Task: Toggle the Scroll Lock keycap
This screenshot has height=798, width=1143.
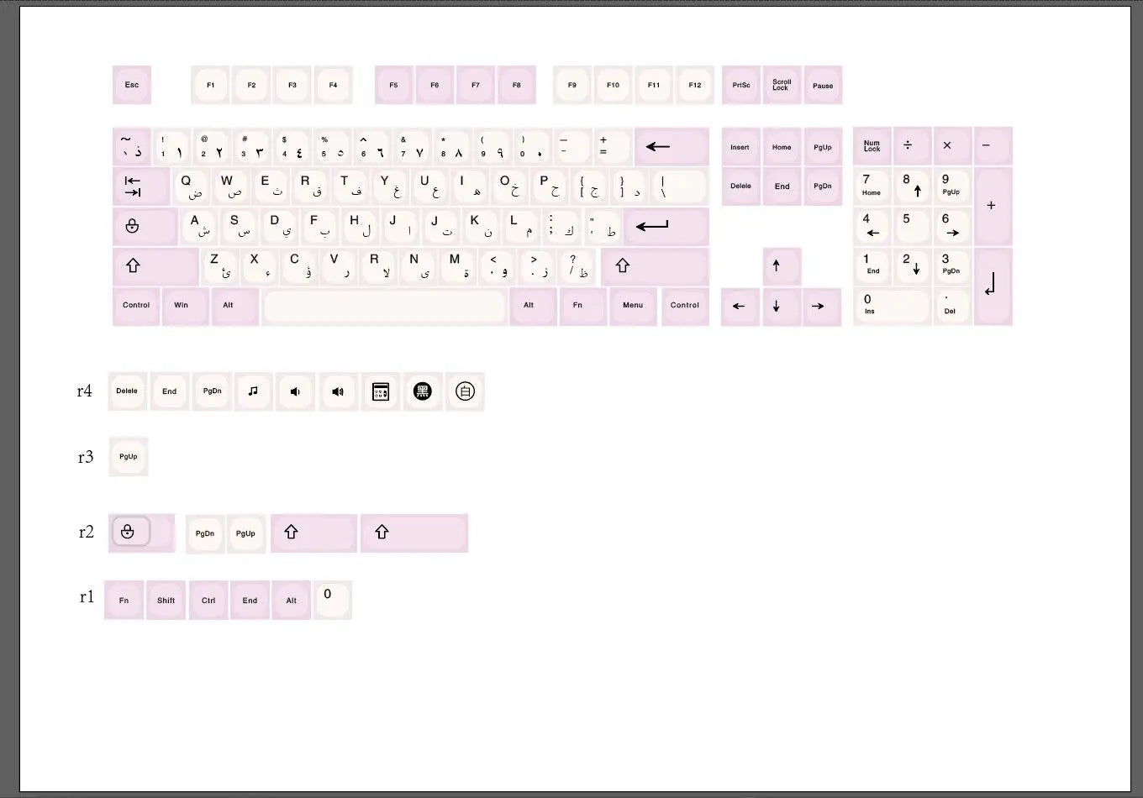Action: [782, 85]
